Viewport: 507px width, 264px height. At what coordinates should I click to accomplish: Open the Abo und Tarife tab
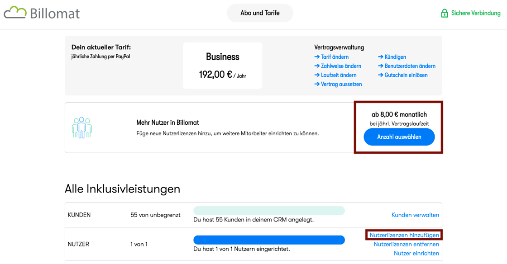point(260,13)
